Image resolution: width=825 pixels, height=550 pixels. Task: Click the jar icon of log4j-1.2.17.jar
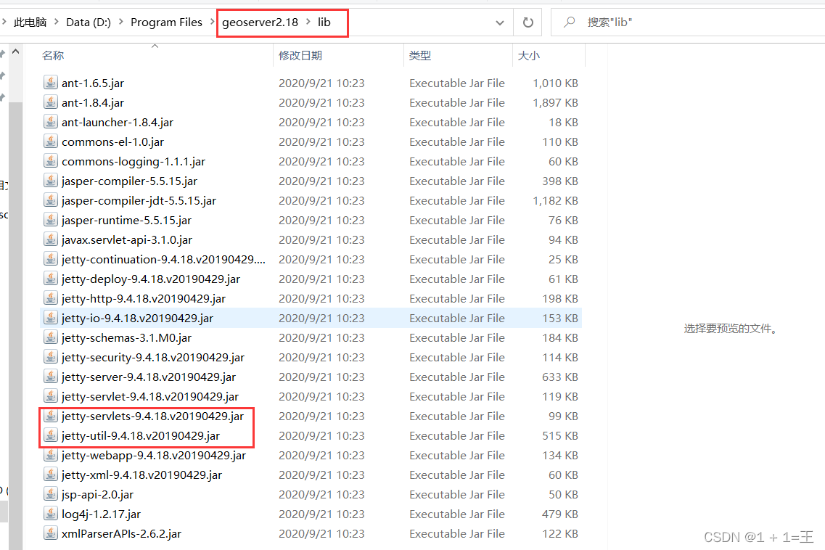click(x=51, y=514)
